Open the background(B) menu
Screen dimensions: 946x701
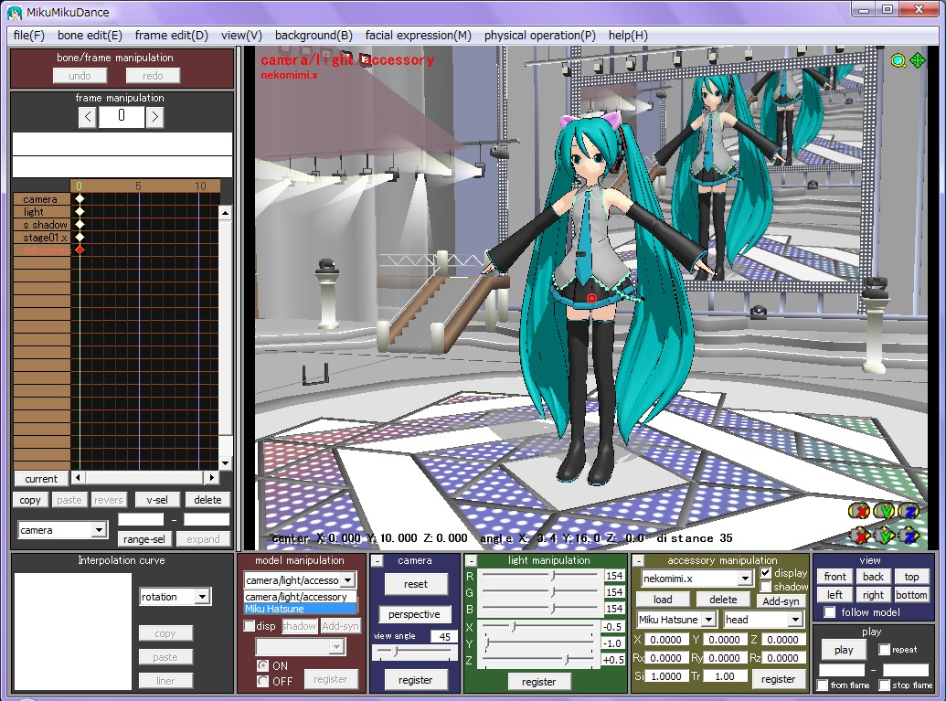pyautogui.click(x=314, y=35)
